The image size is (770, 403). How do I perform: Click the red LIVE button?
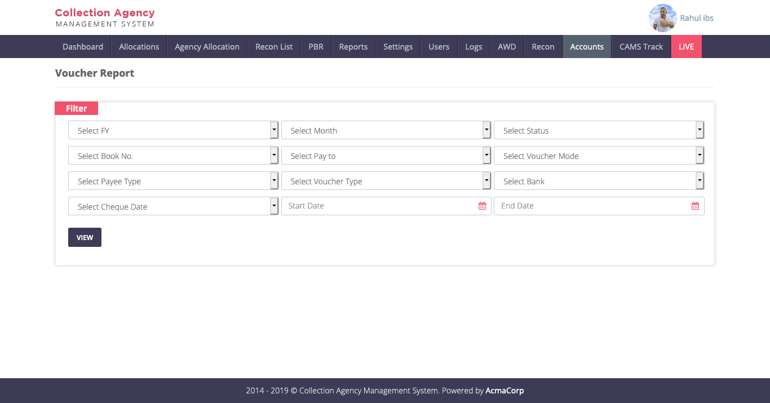686,47
